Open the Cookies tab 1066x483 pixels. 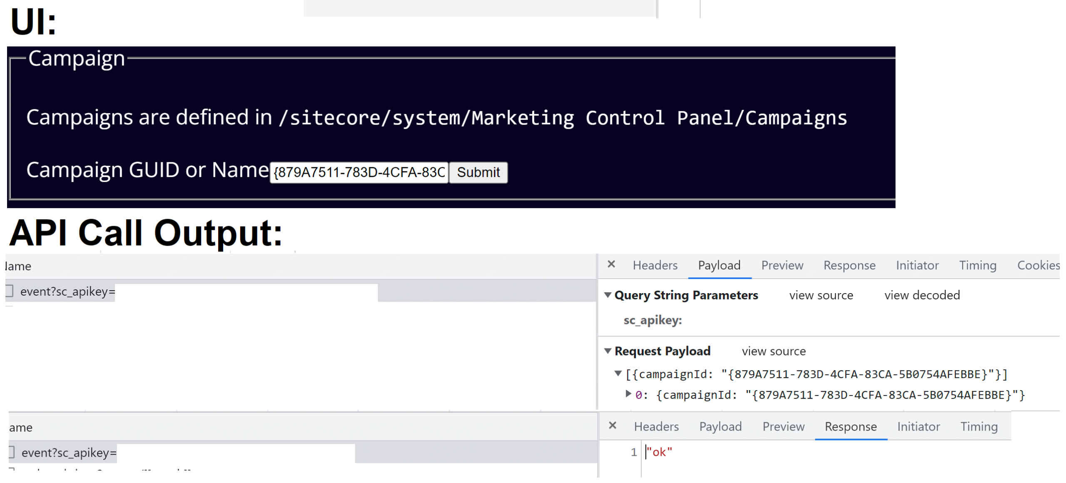tap(1038, 265)
